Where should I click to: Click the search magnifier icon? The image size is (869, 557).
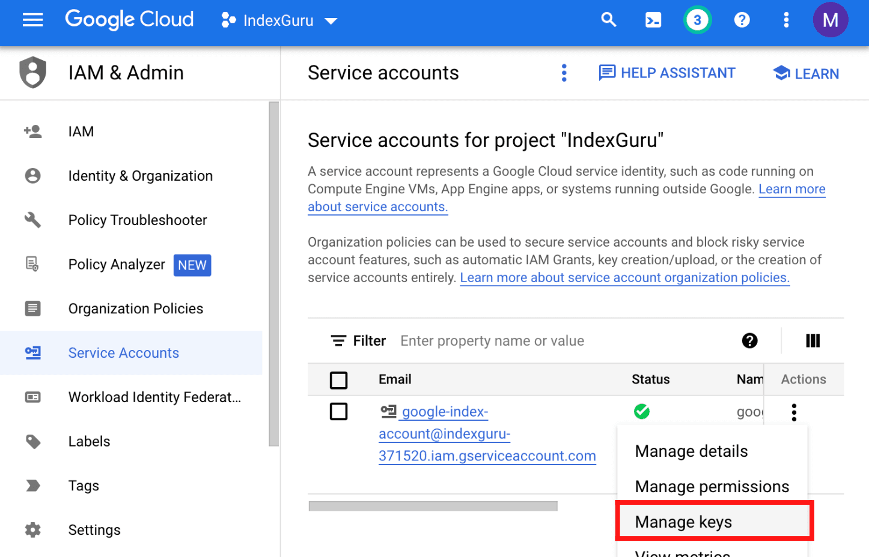coord(609,20)
